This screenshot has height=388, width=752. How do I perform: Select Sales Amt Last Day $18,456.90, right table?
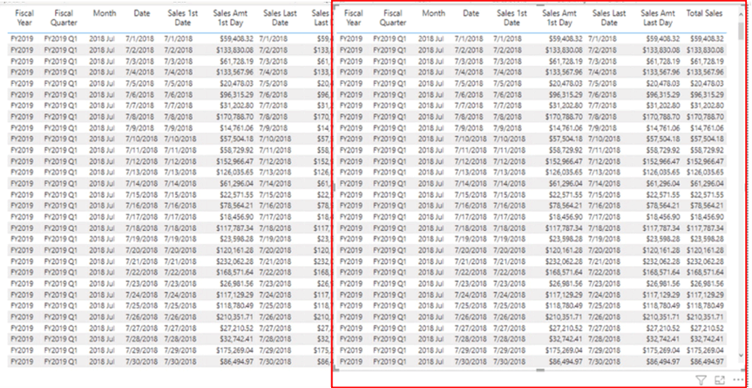point(662,217)
